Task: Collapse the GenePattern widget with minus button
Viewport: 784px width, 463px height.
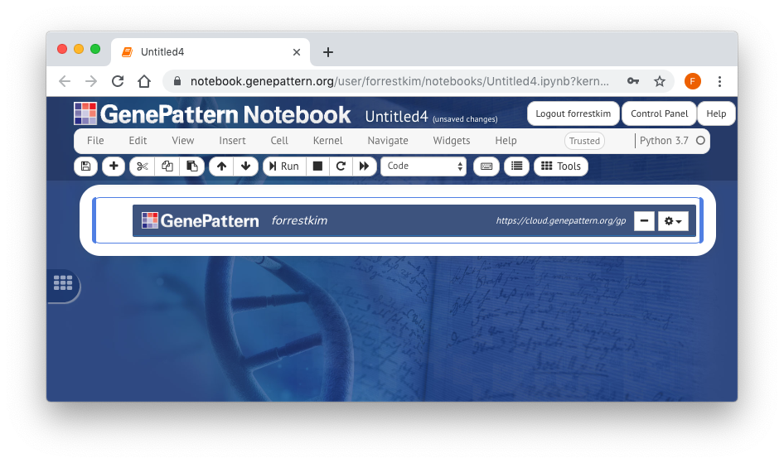Action: [x=644, y=221]
